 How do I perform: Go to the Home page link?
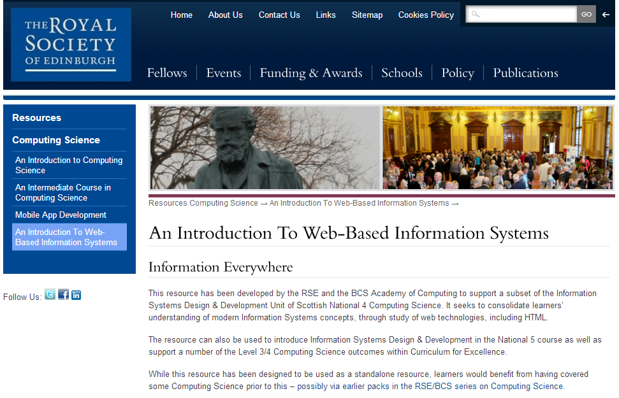click(181, 15)
